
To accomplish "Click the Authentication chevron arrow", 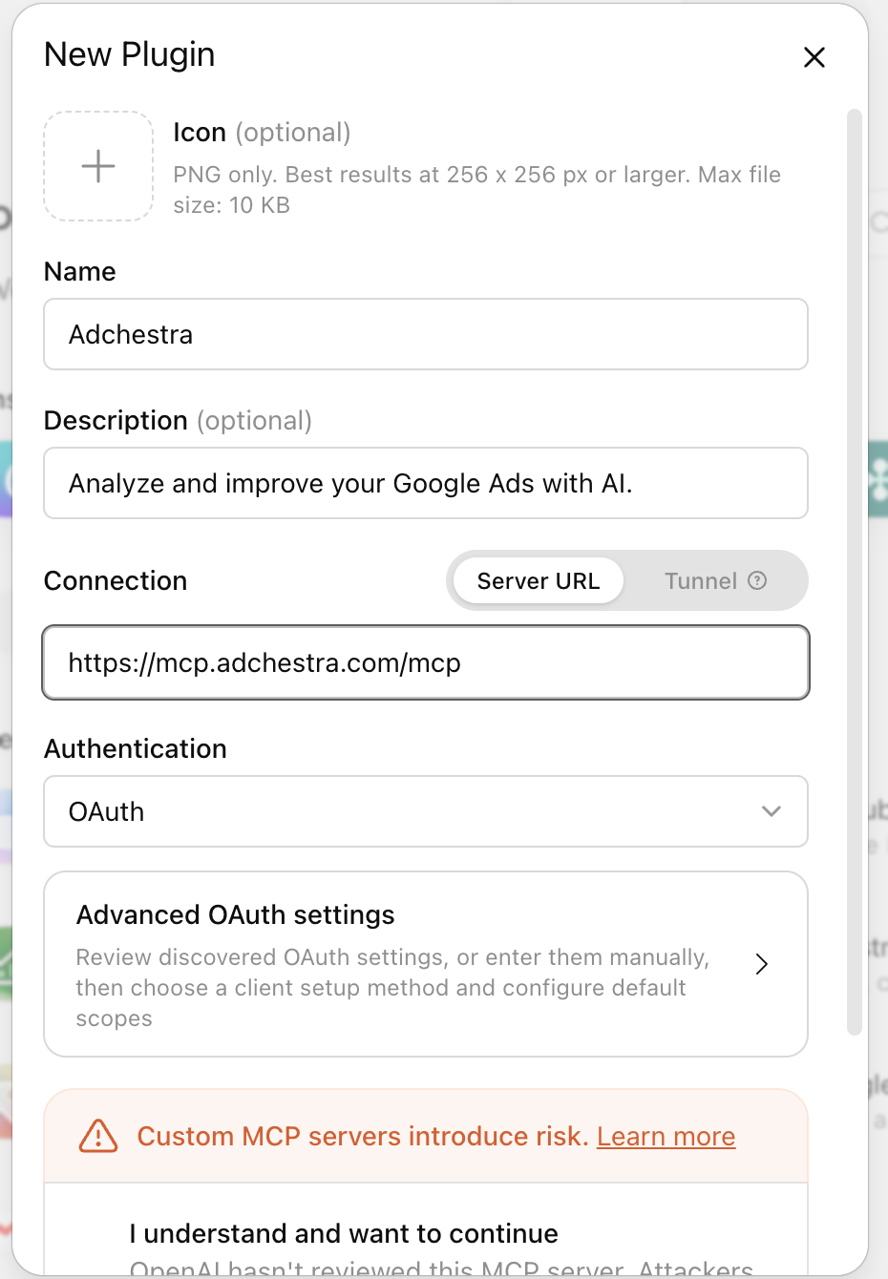I will coord(772,811).
